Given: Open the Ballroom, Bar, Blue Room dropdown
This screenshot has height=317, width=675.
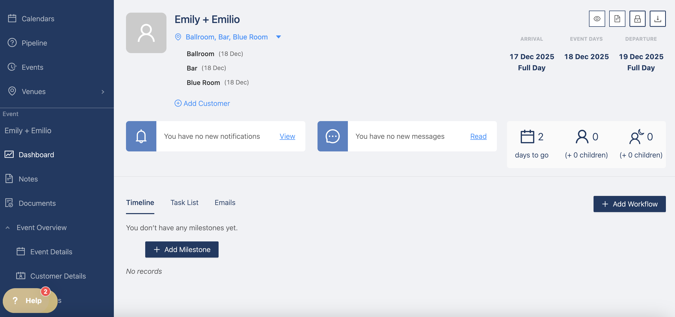Looking at the screenshot, I should [x=278, y=37].
